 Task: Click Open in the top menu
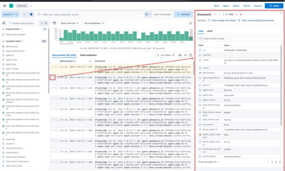tap(226, 6)
